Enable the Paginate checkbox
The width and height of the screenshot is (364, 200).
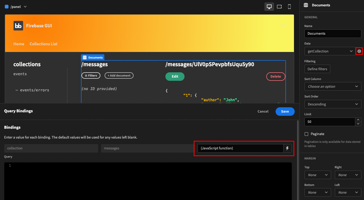point(306,134)
